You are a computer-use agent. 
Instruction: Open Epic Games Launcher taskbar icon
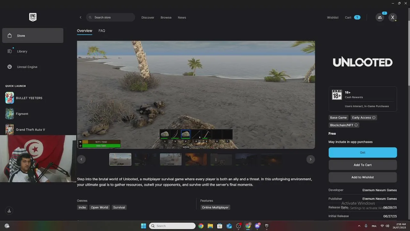(266, 226)
